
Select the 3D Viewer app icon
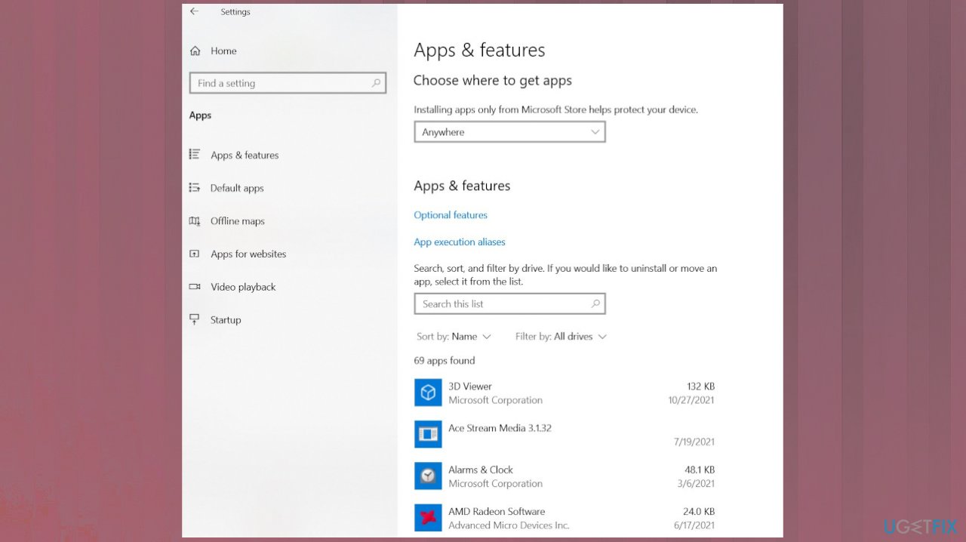[x=428, y=393]
